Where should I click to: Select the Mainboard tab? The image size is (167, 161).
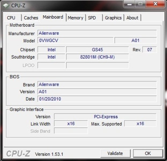tap(53, 17)
